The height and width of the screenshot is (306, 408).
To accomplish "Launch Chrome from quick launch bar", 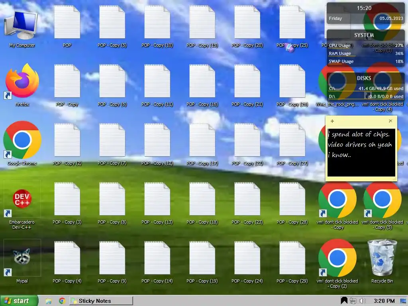I will click(62, 301).
